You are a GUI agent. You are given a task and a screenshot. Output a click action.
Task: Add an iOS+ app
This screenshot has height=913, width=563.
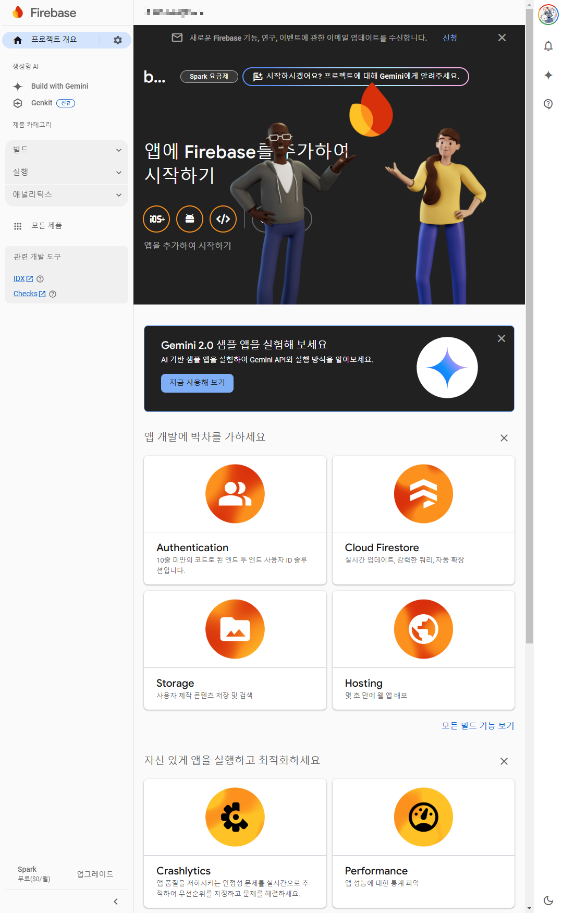click(156, 219)
